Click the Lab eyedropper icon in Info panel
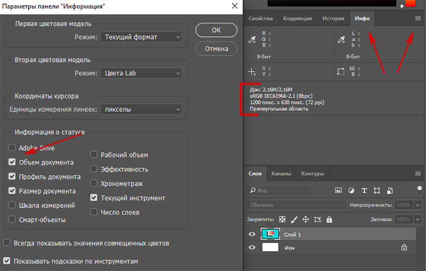This screenshot has width=426, height=271. point(341,40)
